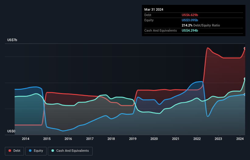Click the US$0 y-axis label

point(11,131)
